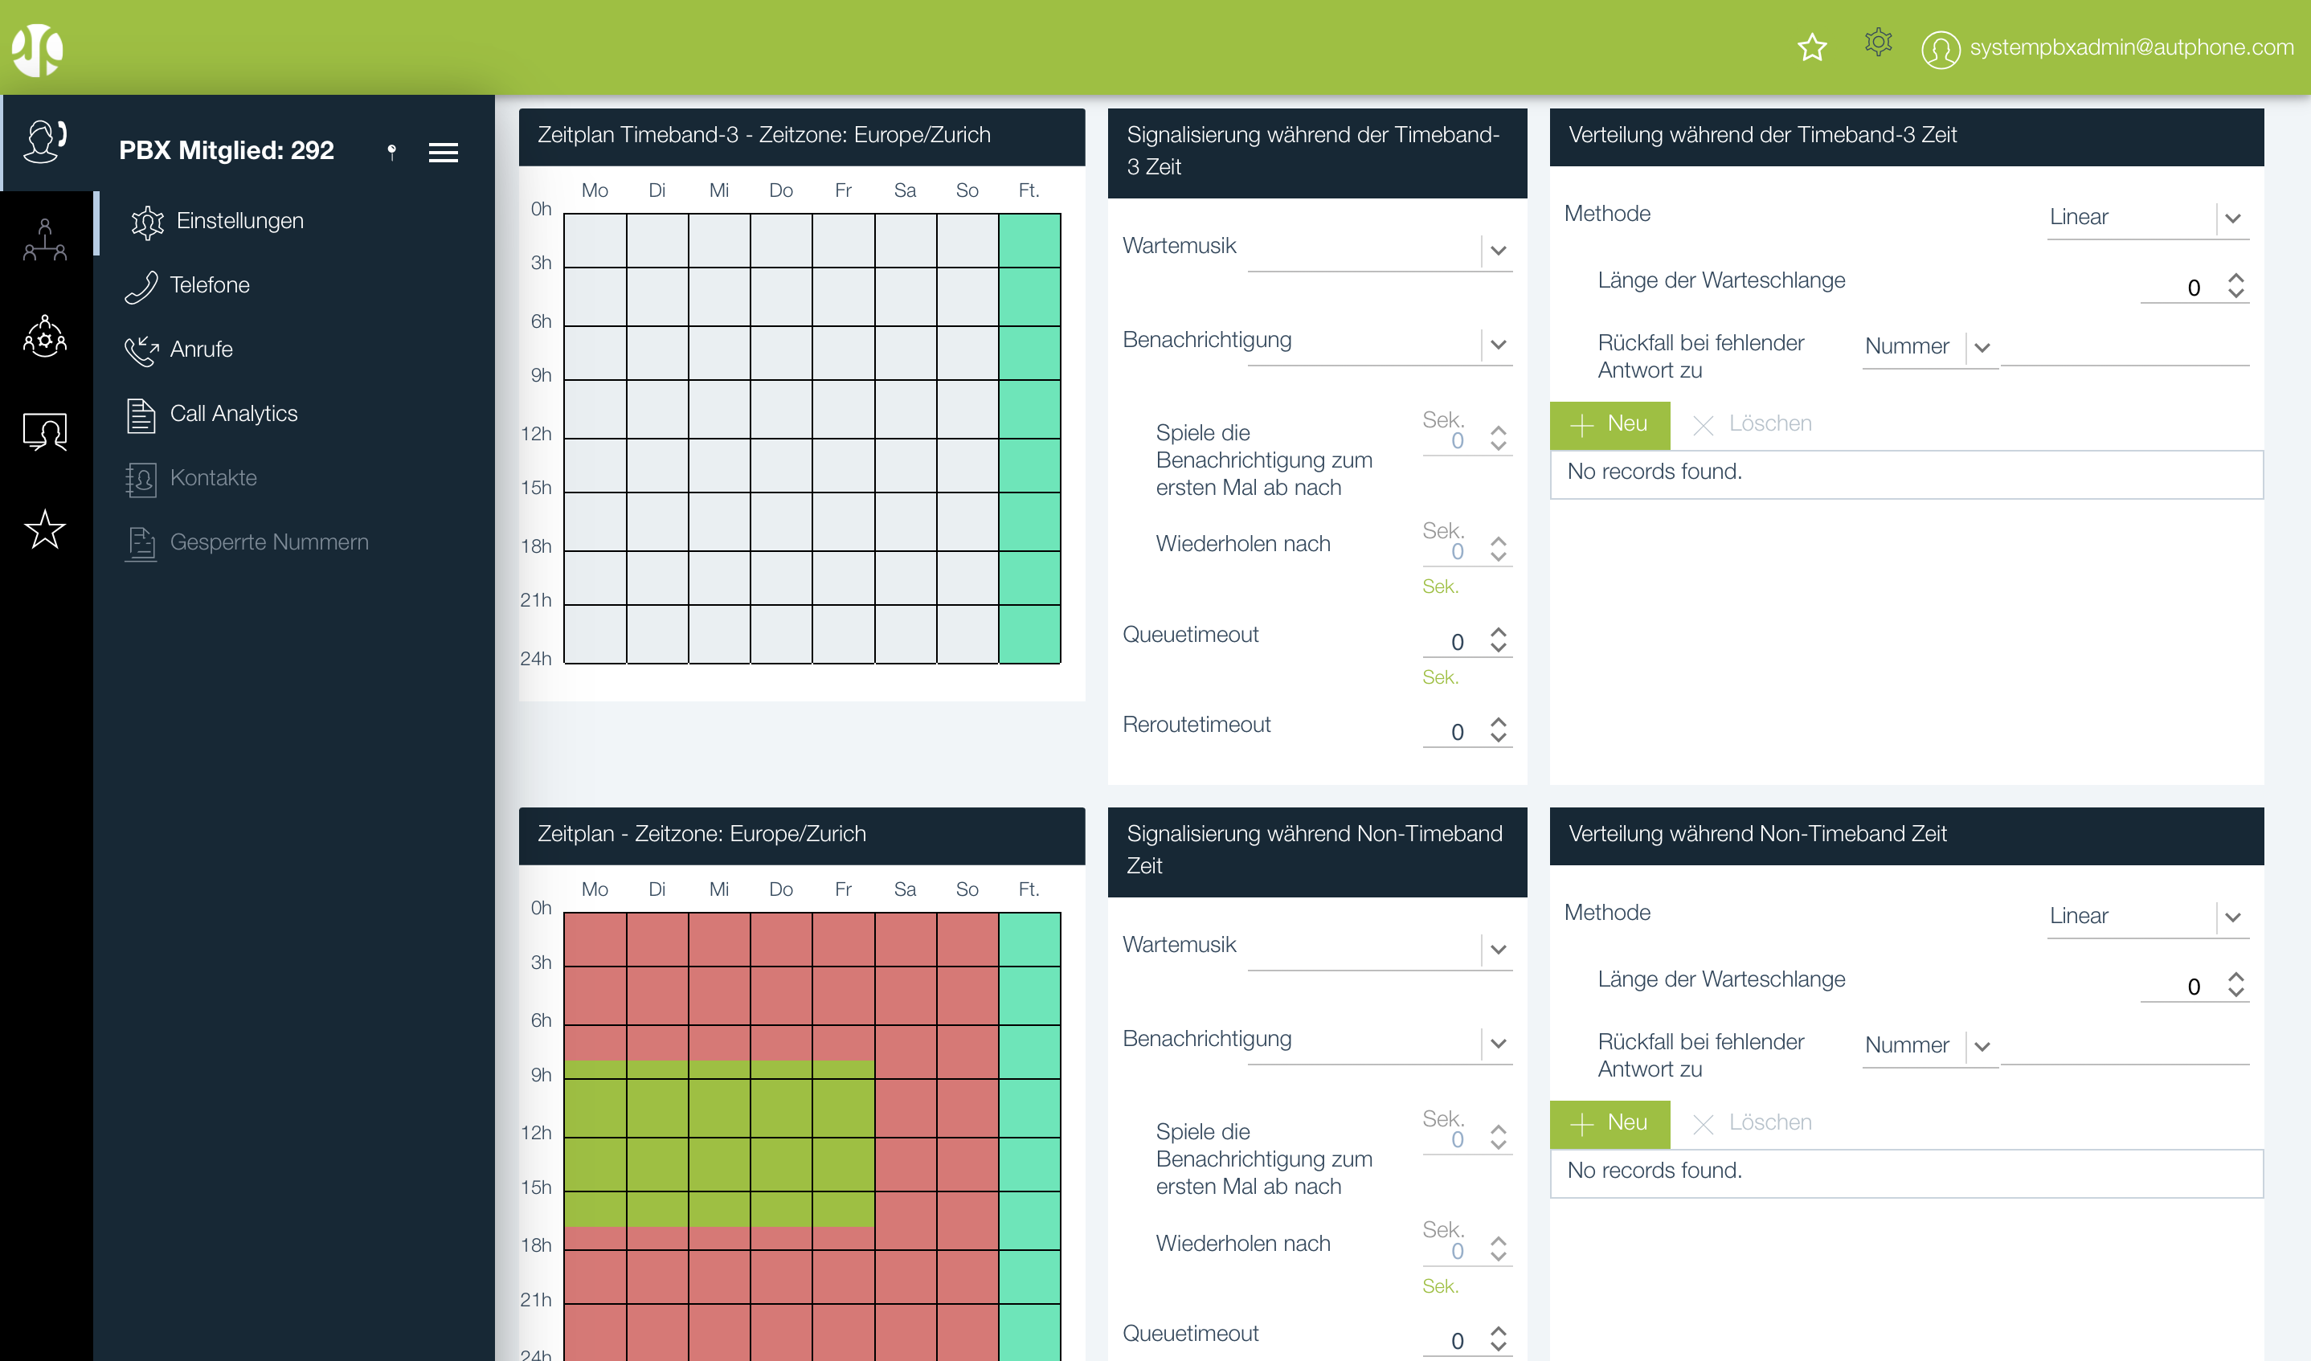
Task: Expand Wartemusik dropdown in Timeband-3 signaling
Action: pyautogui.click(x=1498, y=251)
